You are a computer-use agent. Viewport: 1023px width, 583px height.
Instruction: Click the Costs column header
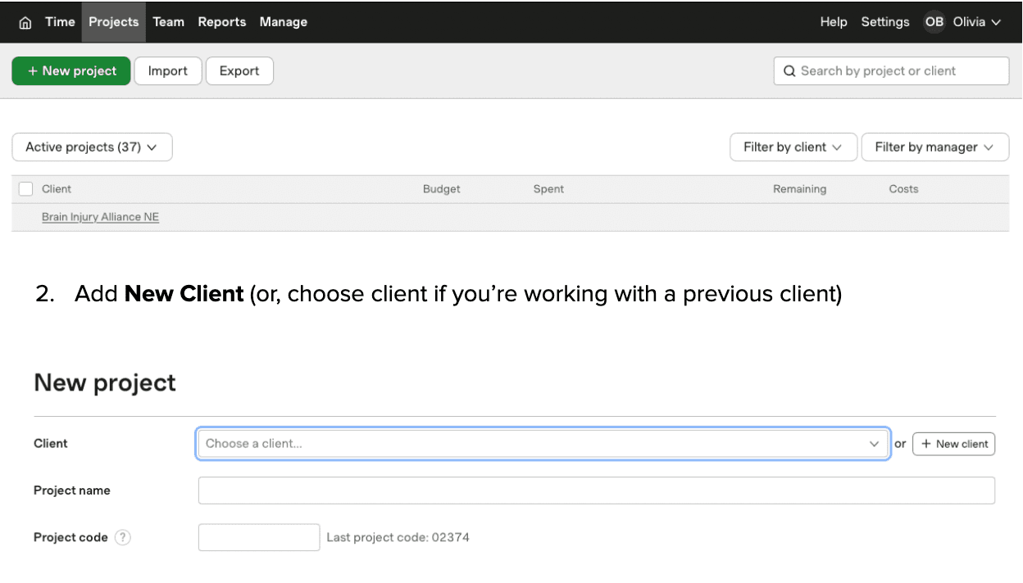(x=903, y=189)
